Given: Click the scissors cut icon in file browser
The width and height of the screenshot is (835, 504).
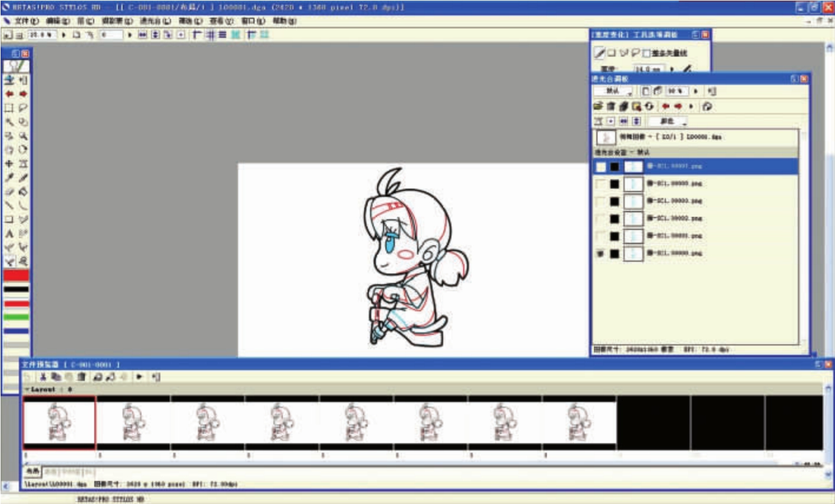Looking at the screenshot, I should 43,377.
